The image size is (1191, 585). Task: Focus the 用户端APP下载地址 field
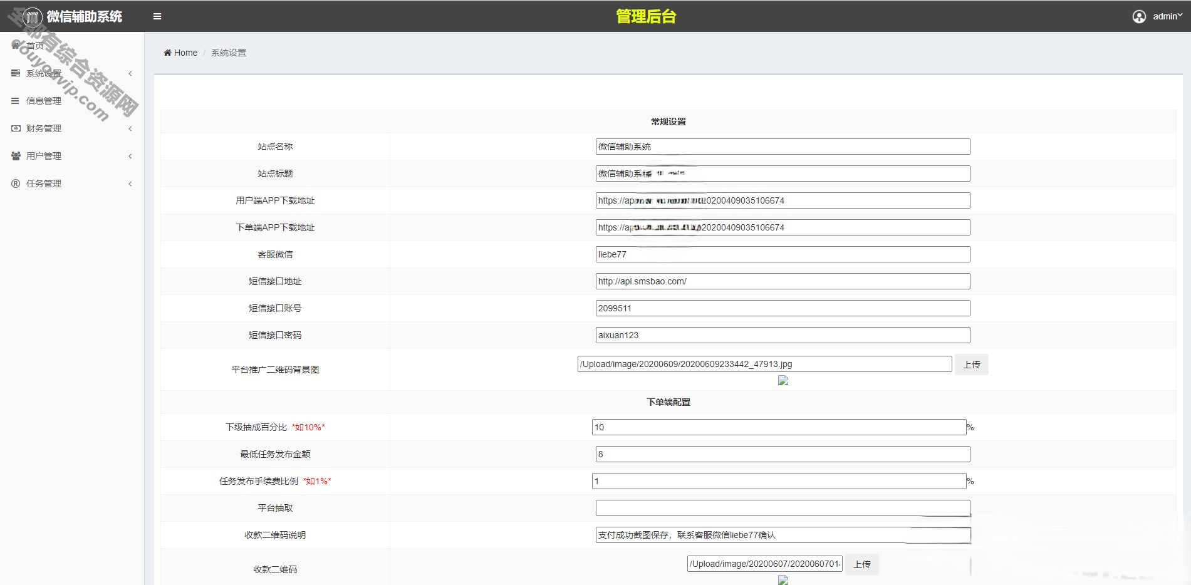[783, 200]
